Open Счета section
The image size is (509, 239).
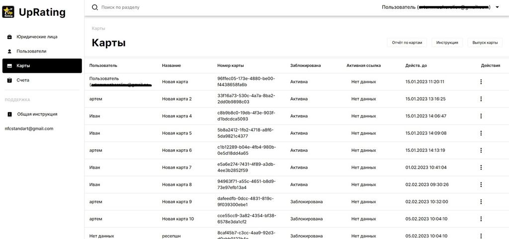pos(42,80)
